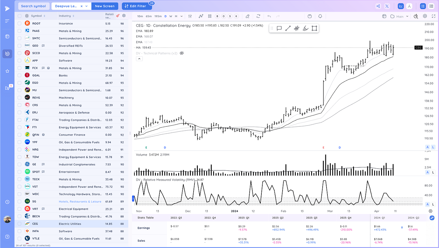
Task: Switch to chart view icon in top bar
Action: coord(401,6)
